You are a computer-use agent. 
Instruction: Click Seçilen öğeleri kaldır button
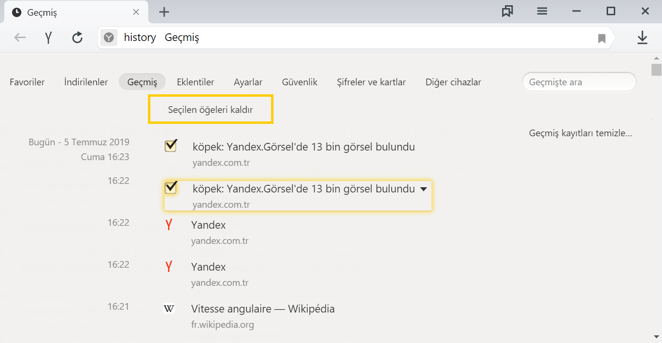tap(210, 110)
